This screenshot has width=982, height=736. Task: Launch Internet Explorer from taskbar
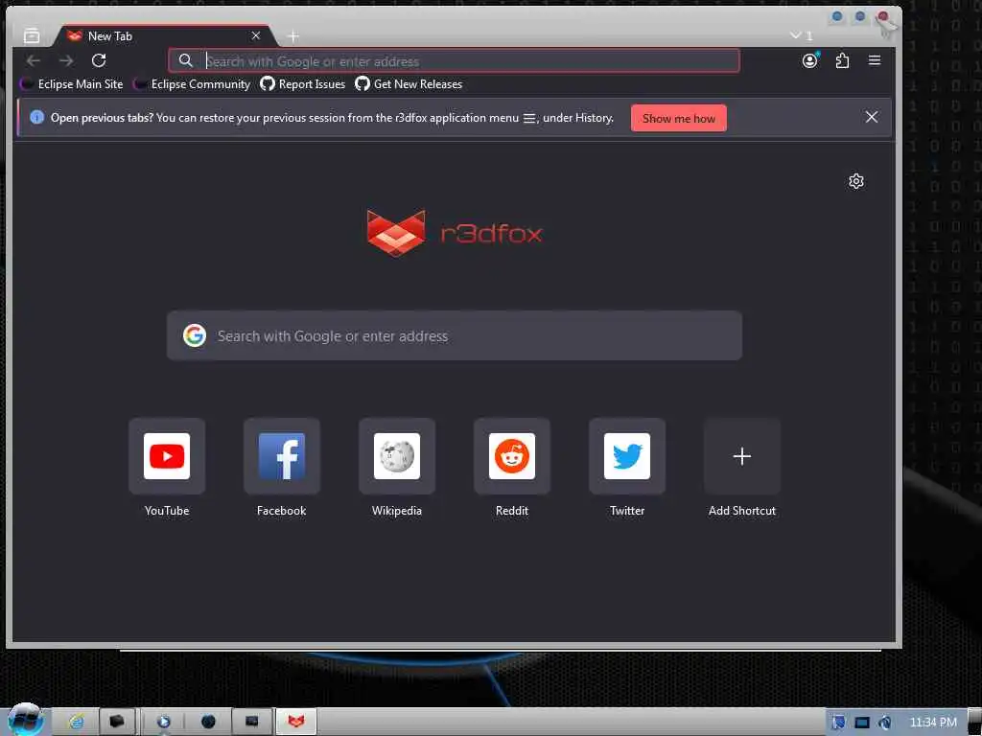(x=76, y=722)
